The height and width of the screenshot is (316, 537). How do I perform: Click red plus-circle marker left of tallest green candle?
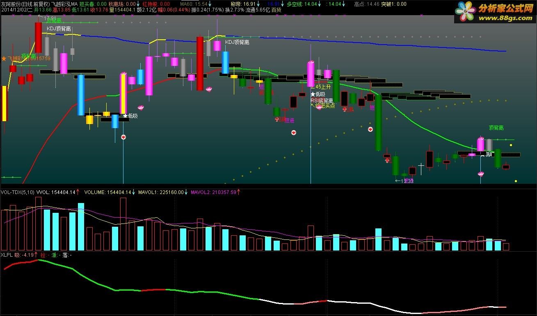[370, 129]
